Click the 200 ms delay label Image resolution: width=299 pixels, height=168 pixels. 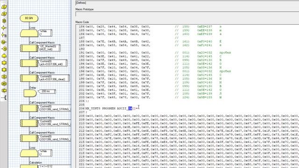pos(47,91)
